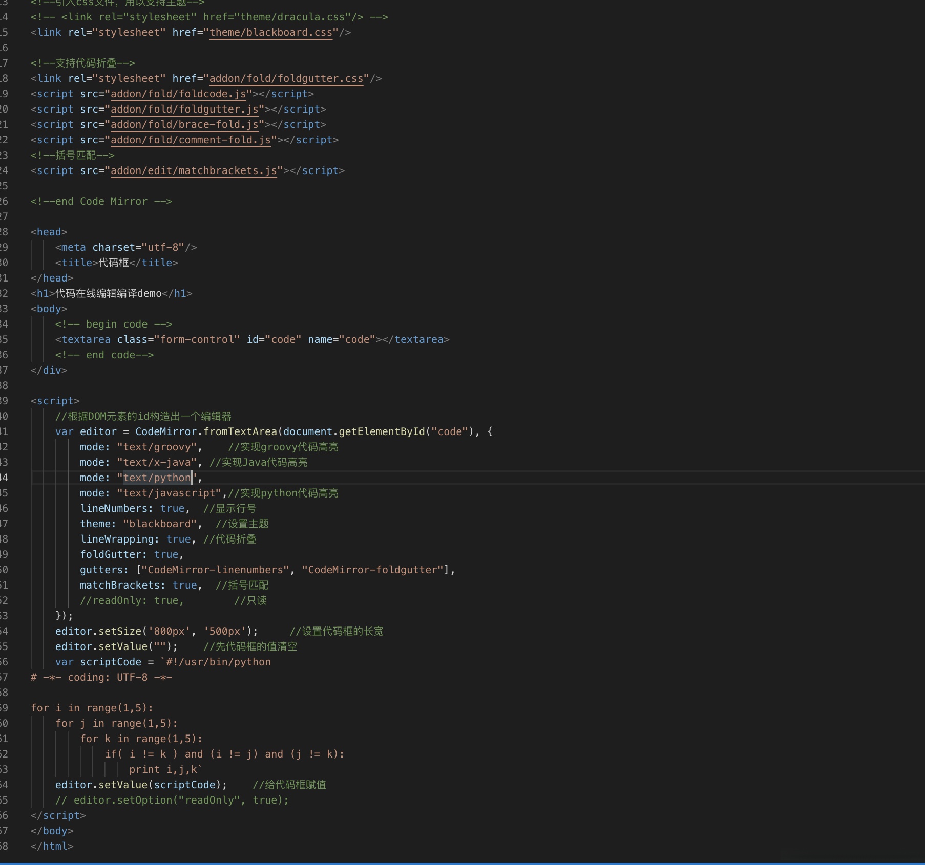Image resolution: width=925 pixels, height=865 pixels.
Task: Click the scriptCode variable declaration
Action: point(110,662)
